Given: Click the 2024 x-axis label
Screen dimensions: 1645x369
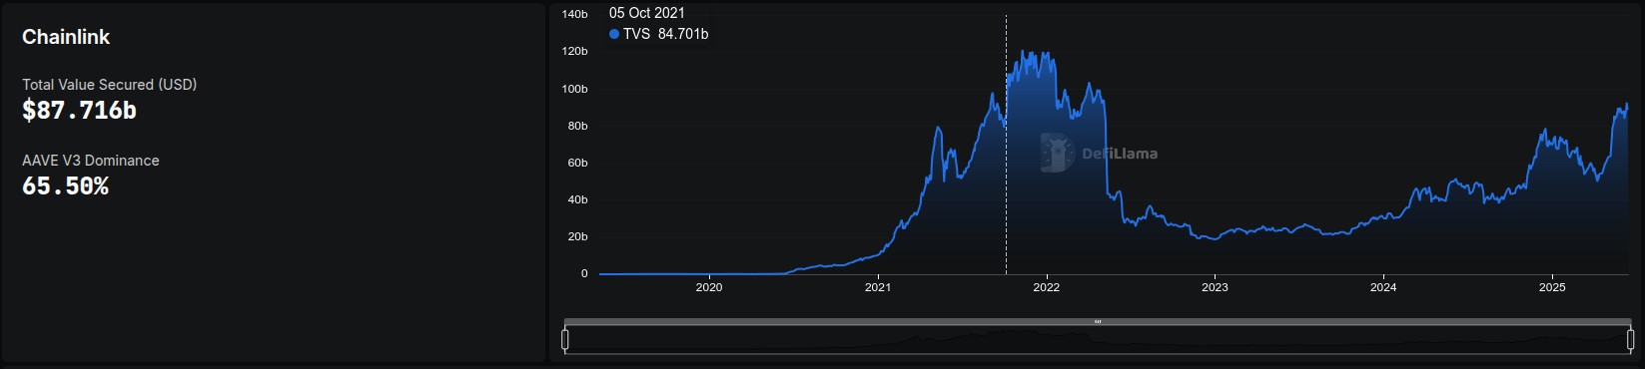Looking at the screenshot, I should tap(1383, 287).
